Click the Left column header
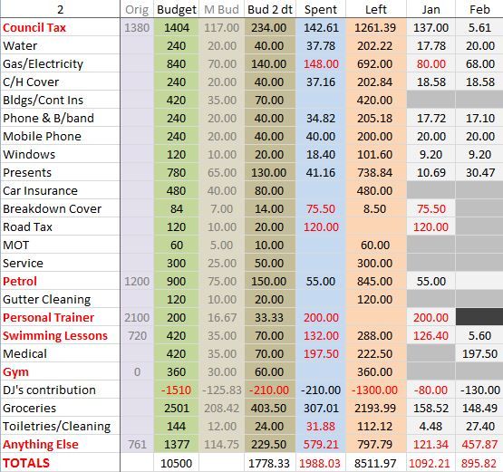Image resolution: width=503 pixels, height=472 pixels. 375,10
